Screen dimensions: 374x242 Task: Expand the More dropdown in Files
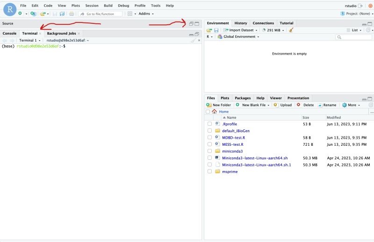tap(351, 105)
